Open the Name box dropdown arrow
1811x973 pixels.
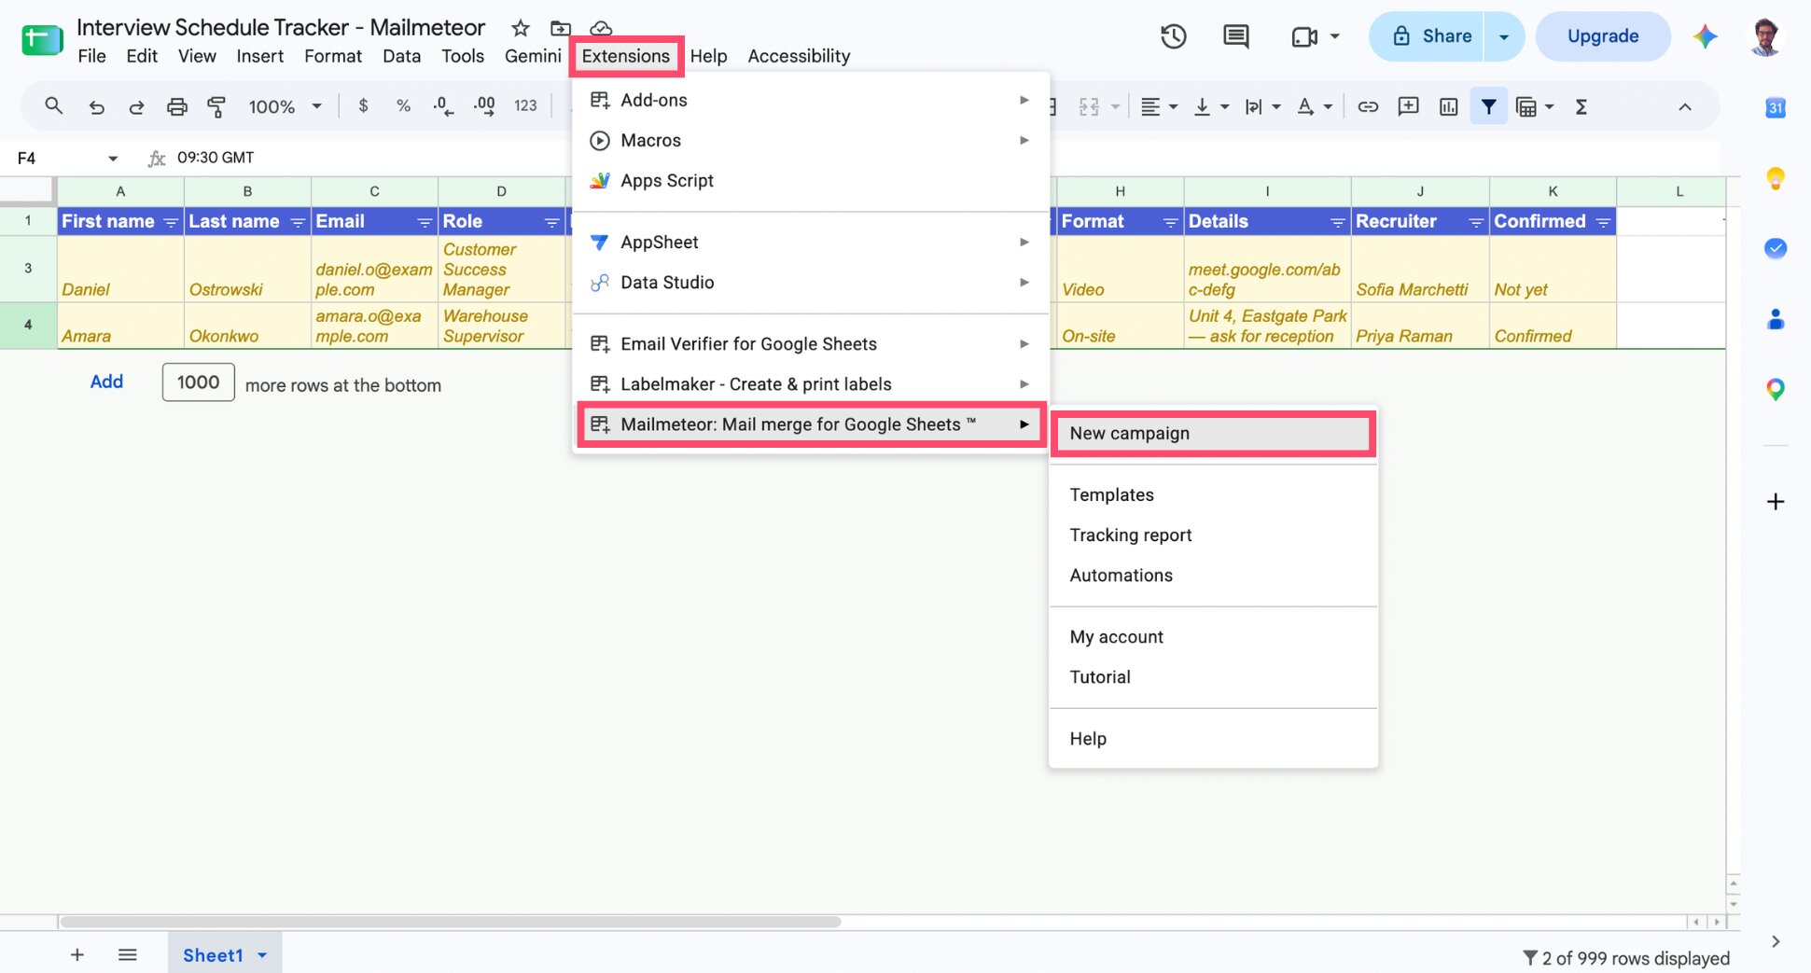[113, 159]
